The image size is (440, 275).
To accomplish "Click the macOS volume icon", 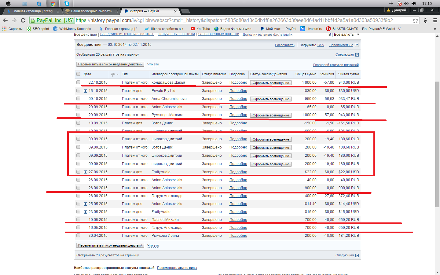I will pos(414,3).
